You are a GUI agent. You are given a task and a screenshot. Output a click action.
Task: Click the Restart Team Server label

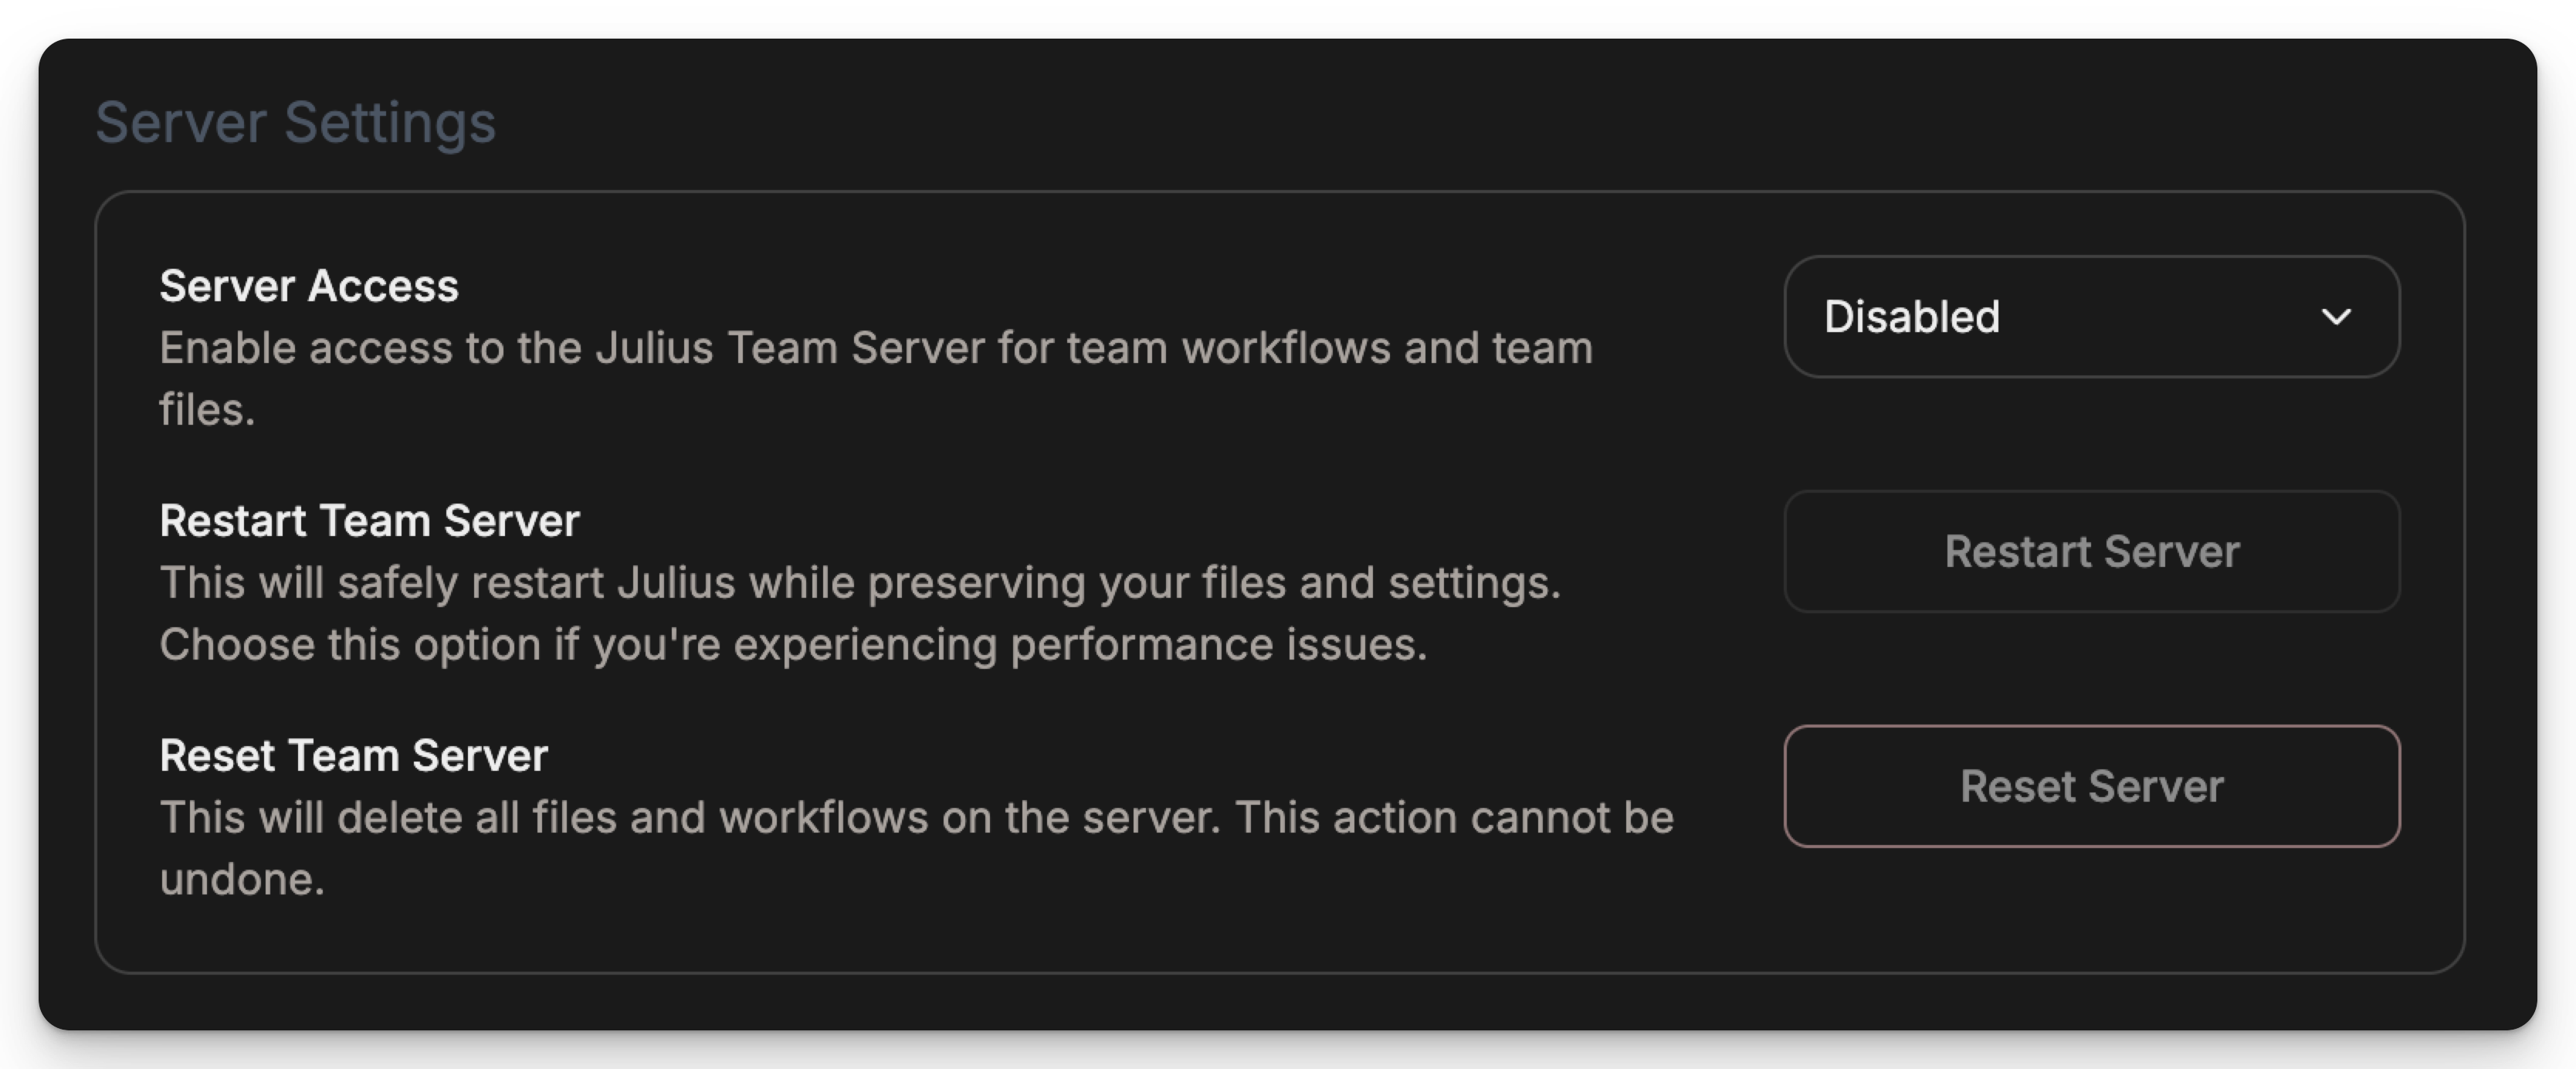(369, 520)
